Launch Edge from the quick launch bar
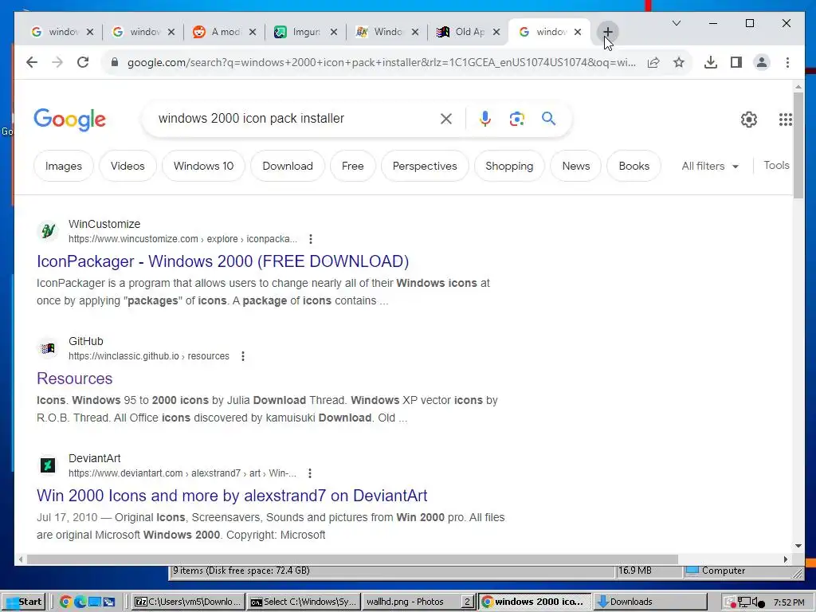 click(80, 602)
